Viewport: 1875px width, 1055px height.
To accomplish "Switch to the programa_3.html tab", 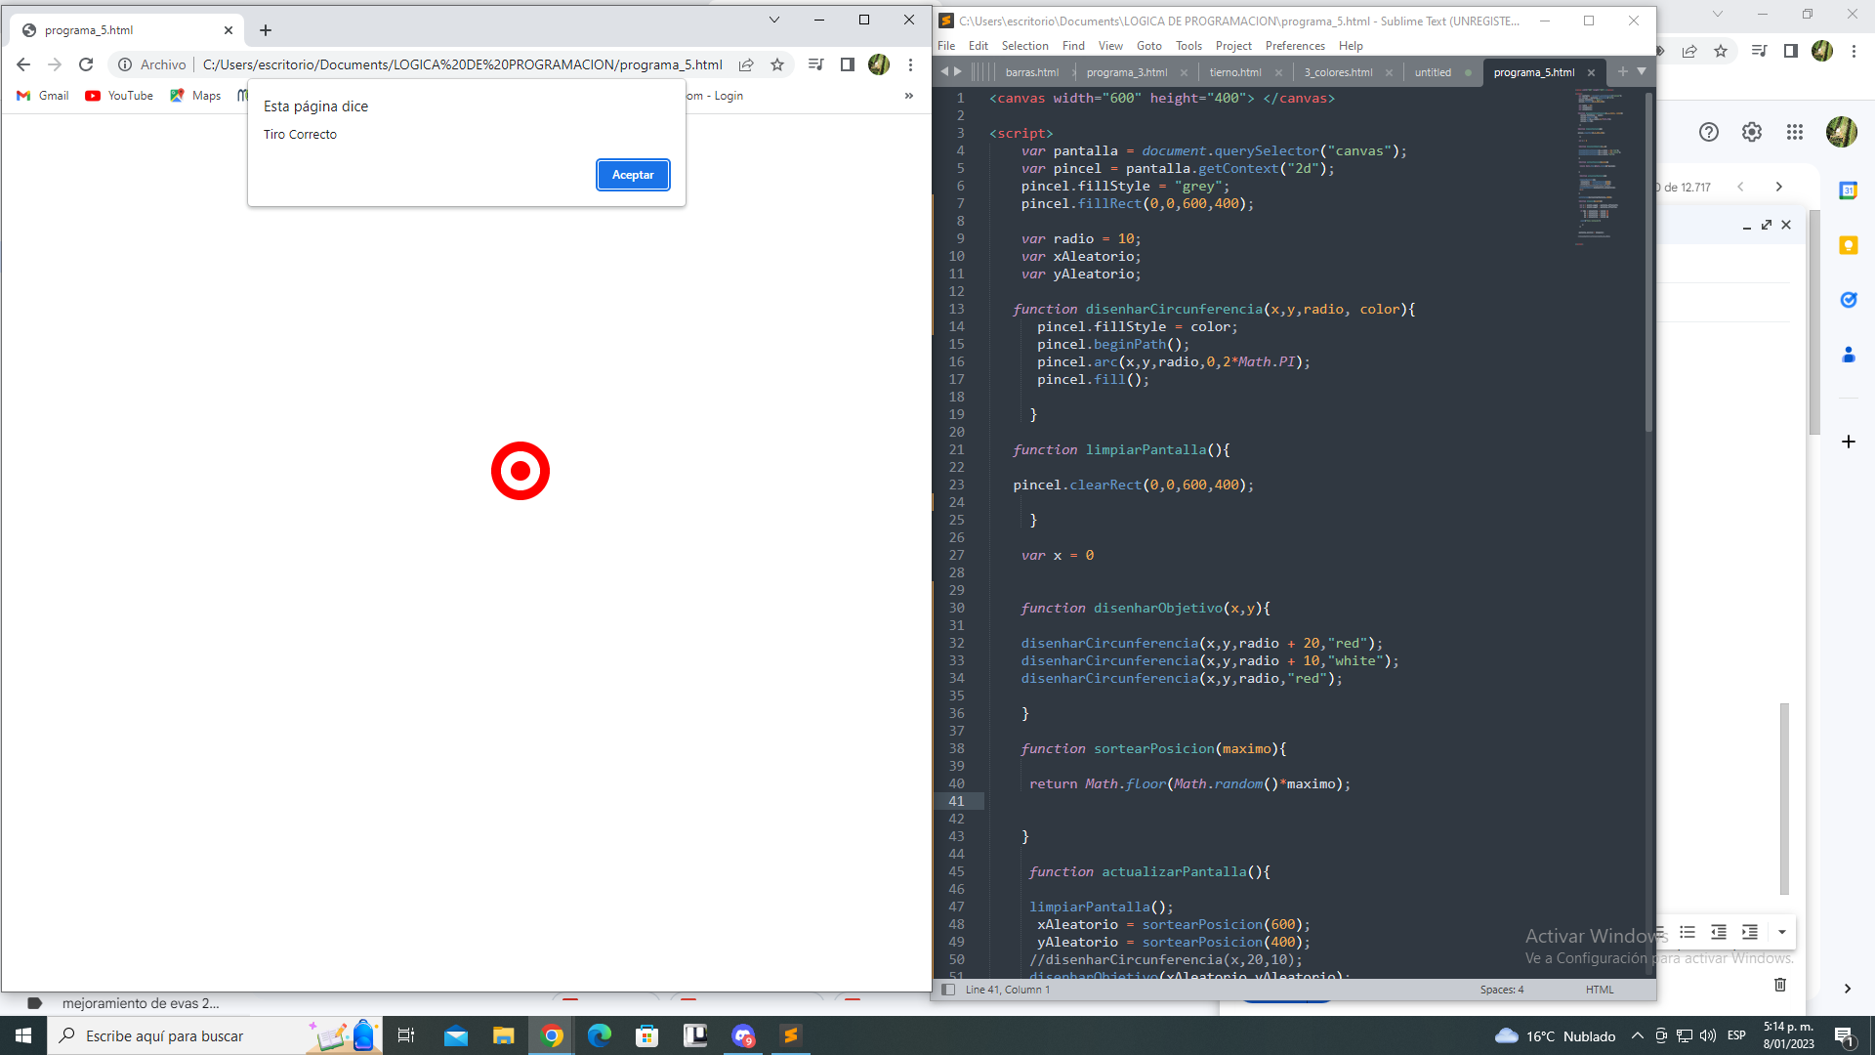I will coord(1127,72).
